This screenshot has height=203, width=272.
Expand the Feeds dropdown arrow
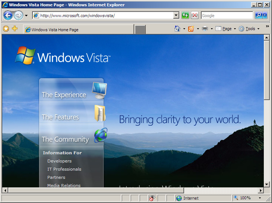pos(198,29)
